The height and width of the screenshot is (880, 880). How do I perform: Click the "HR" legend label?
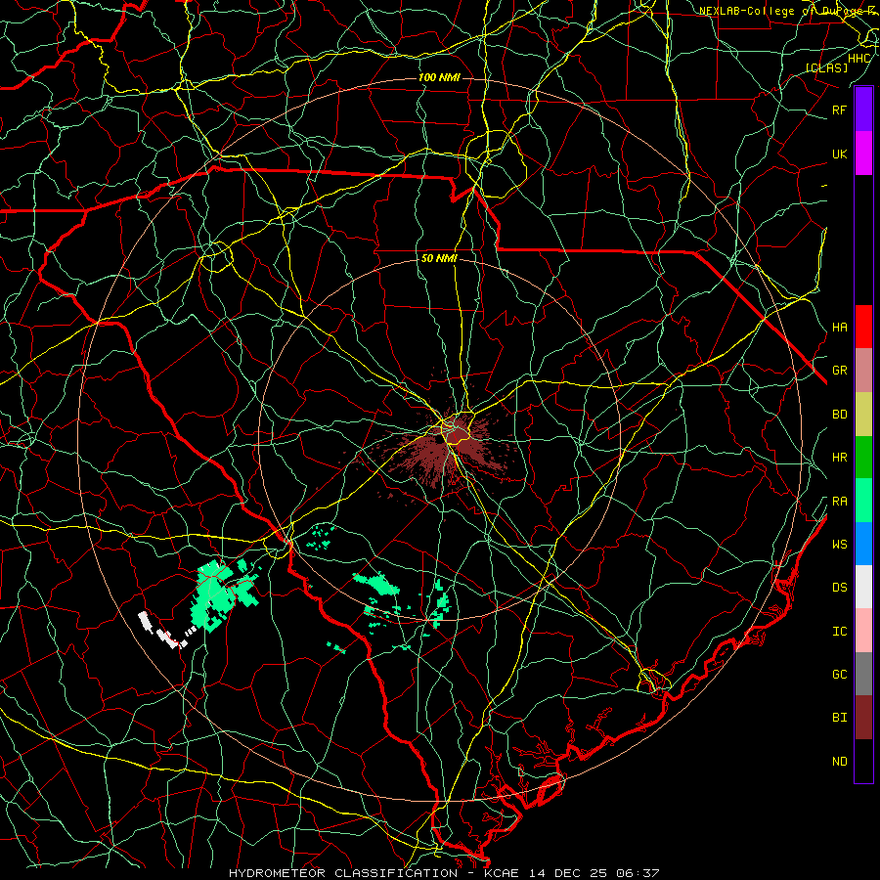pyautogui.click(x=839, y=458)
